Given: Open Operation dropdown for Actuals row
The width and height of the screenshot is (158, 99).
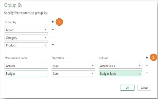Looking at the screenshot, I should tap(73, 66).
